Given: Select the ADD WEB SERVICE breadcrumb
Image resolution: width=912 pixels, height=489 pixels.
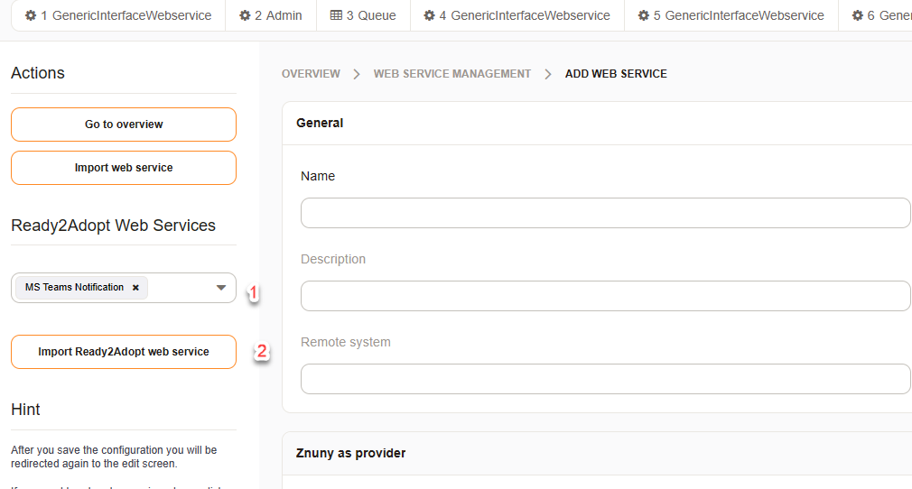Looking at the screenshot, I should pyautogui.click(x=616, y=74).
